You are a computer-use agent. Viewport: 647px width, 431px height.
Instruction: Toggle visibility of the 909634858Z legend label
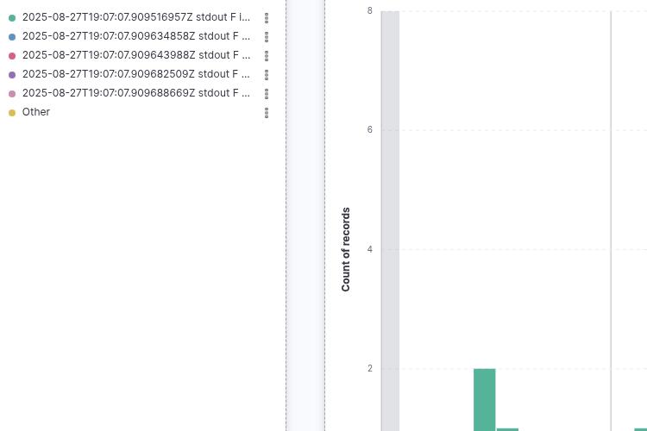pos(135,36)
